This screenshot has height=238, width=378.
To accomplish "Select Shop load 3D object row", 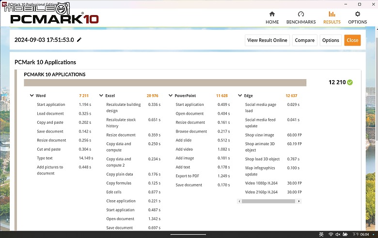I will (272, 159).
